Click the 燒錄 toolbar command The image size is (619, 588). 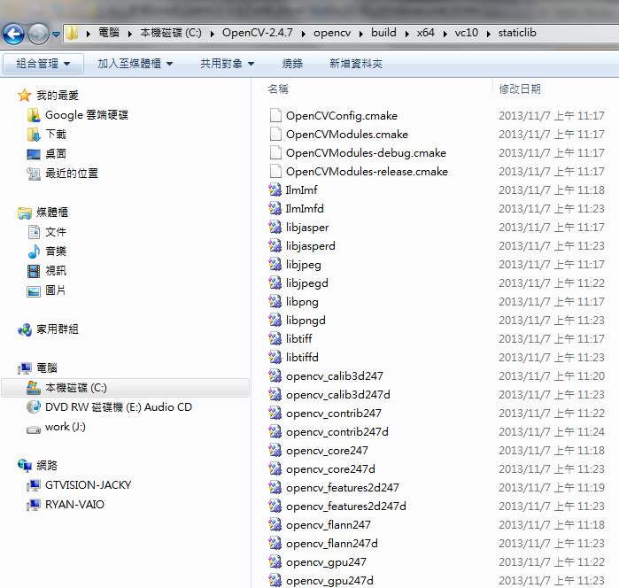[x=292, y=64]
